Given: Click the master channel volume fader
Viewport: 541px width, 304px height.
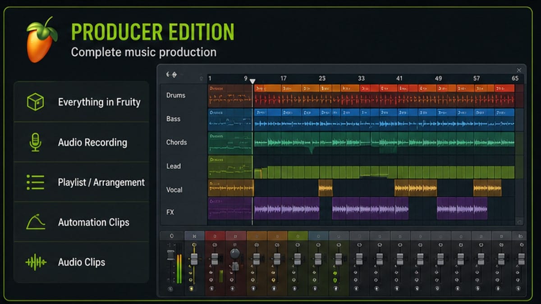Looking at the screenshot, I should (171, 255).
